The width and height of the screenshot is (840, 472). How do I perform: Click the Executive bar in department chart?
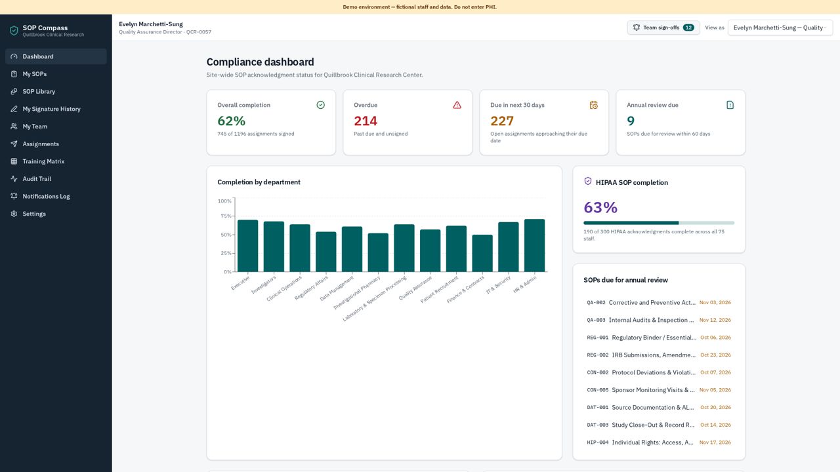click(x=247, y=246)
